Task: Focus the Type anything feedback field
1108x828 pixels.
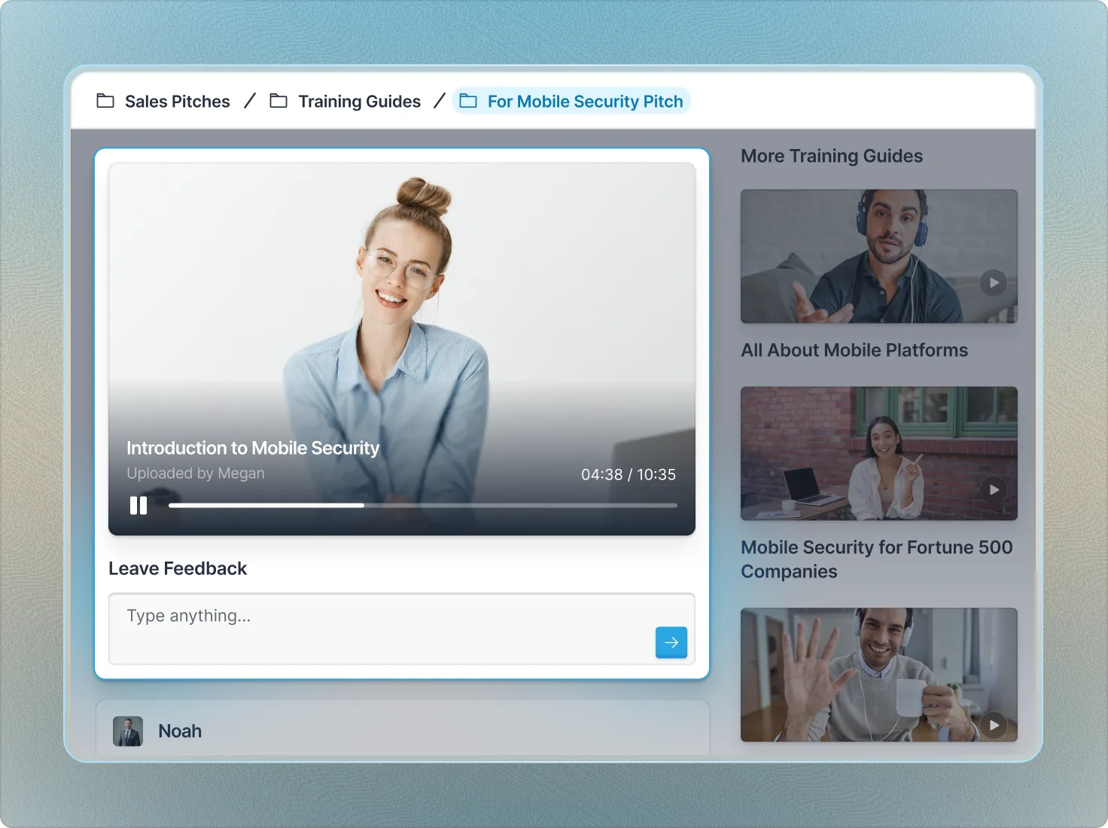Action: tap(401, 629)
